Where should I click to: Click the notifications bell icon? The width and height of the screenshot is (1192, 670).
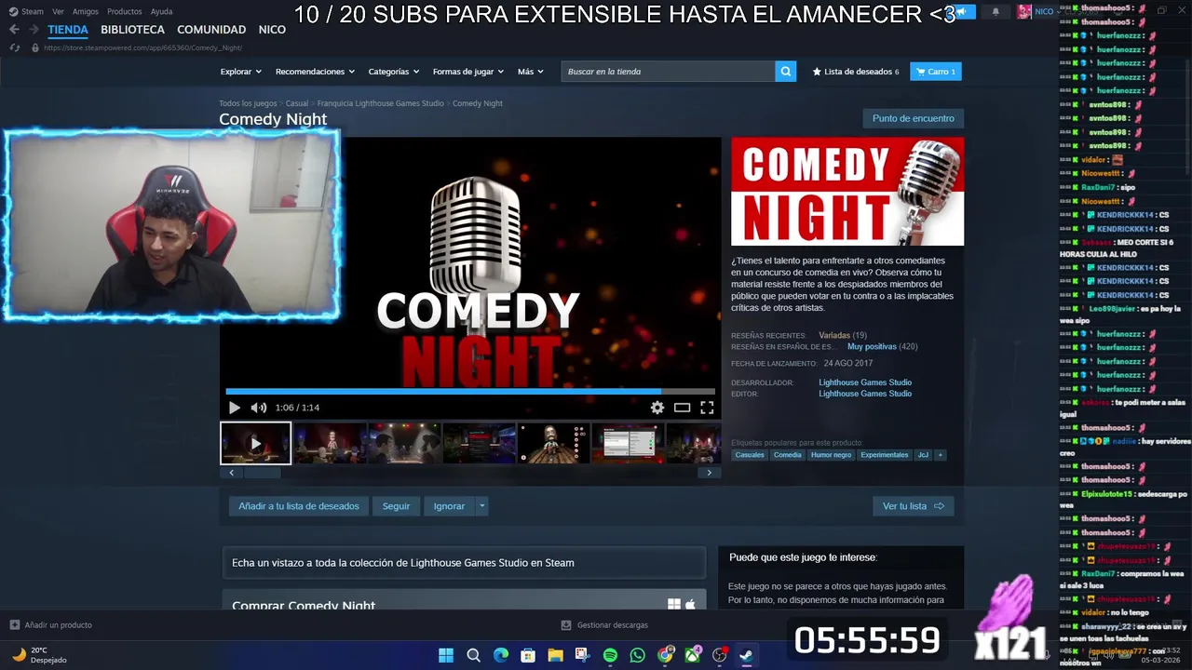click(x=996, y=12)
